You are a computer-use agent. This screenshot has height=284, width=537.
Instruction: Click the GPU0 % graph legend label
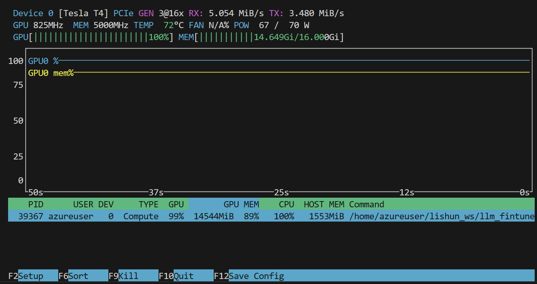43,61
